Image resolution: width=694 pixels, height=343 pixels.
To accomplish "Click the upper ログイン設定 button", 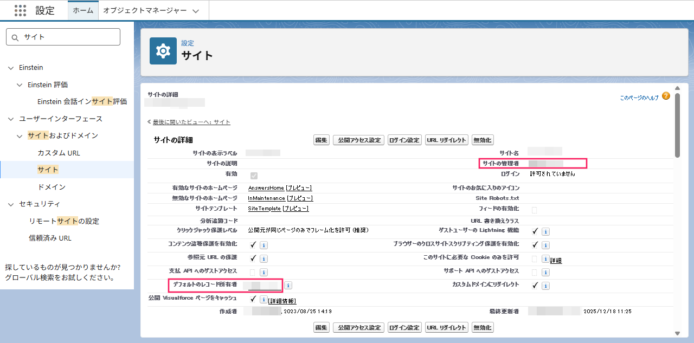I will 404,140.
